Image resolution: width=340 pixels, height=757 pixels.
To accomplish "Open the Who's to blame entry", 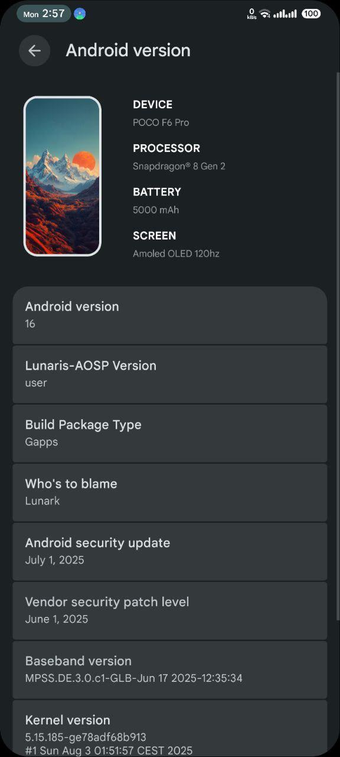I will [170, 493].
